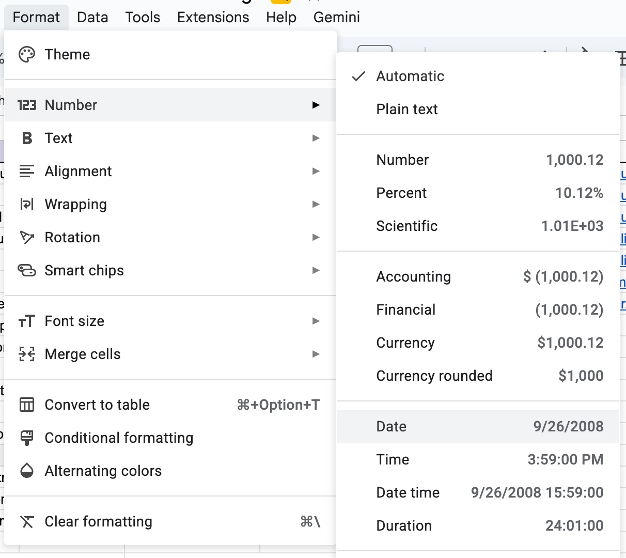The height and width of the screenshot is (558, 626).
Task: Choose Plain text number format
Action: (407, 109)
